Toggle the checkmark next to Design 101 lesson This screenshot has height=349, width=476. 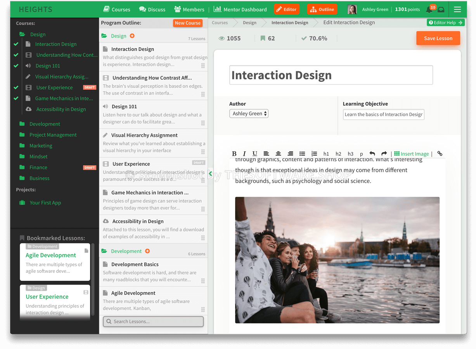(16, 66)
